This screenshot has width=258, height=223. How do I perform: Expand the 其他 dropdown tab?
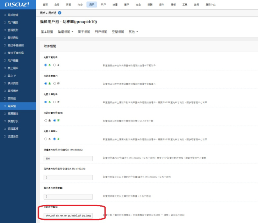[x=133, y=32]
